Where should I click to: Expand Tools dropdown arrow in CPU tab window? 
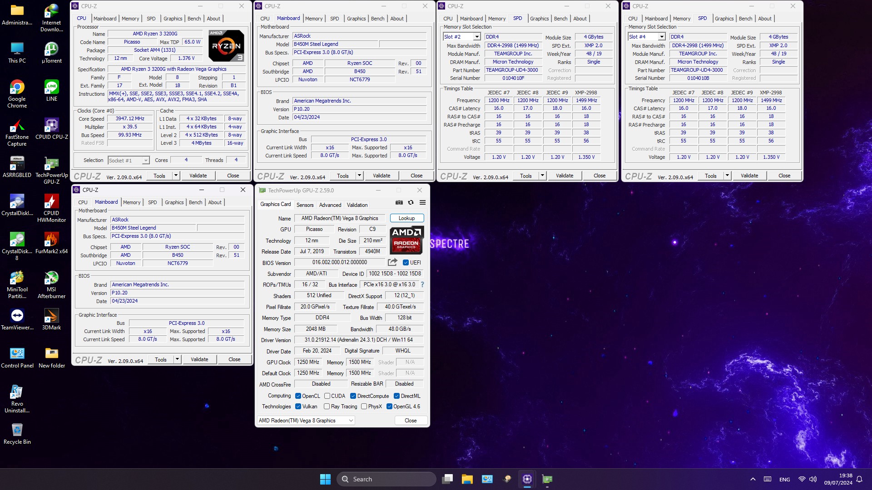(176, 176)
